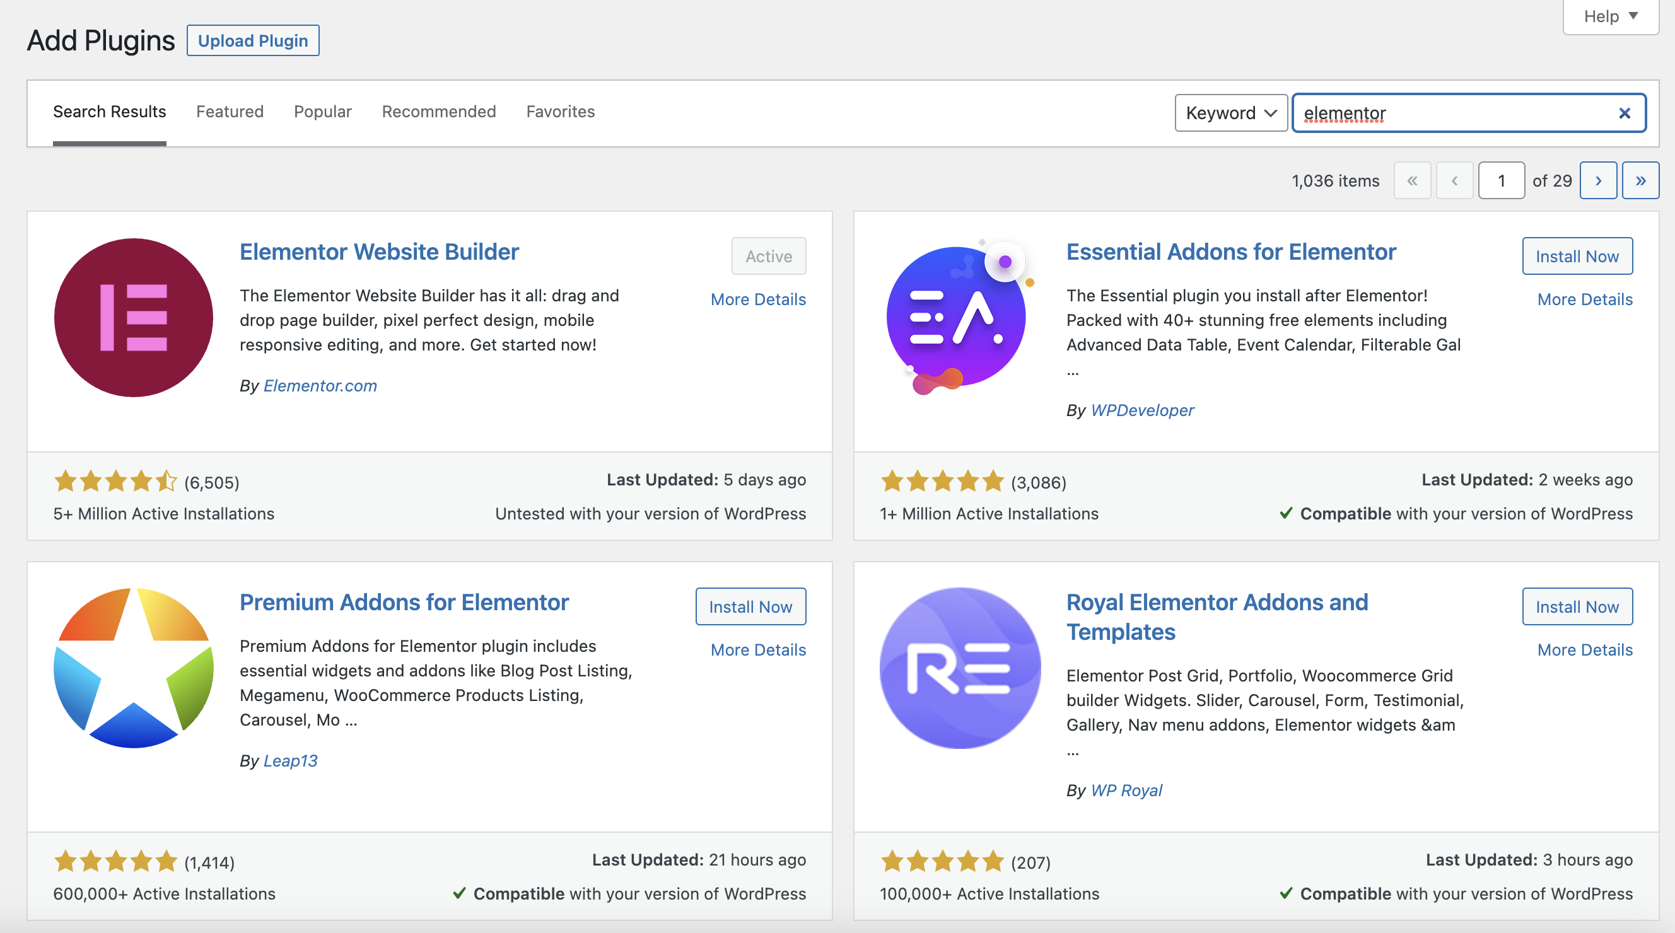The width and height of the screenshot is (1675, 933).
Task: Open the Keyword search type dropdown
Action: point(1230,113)
